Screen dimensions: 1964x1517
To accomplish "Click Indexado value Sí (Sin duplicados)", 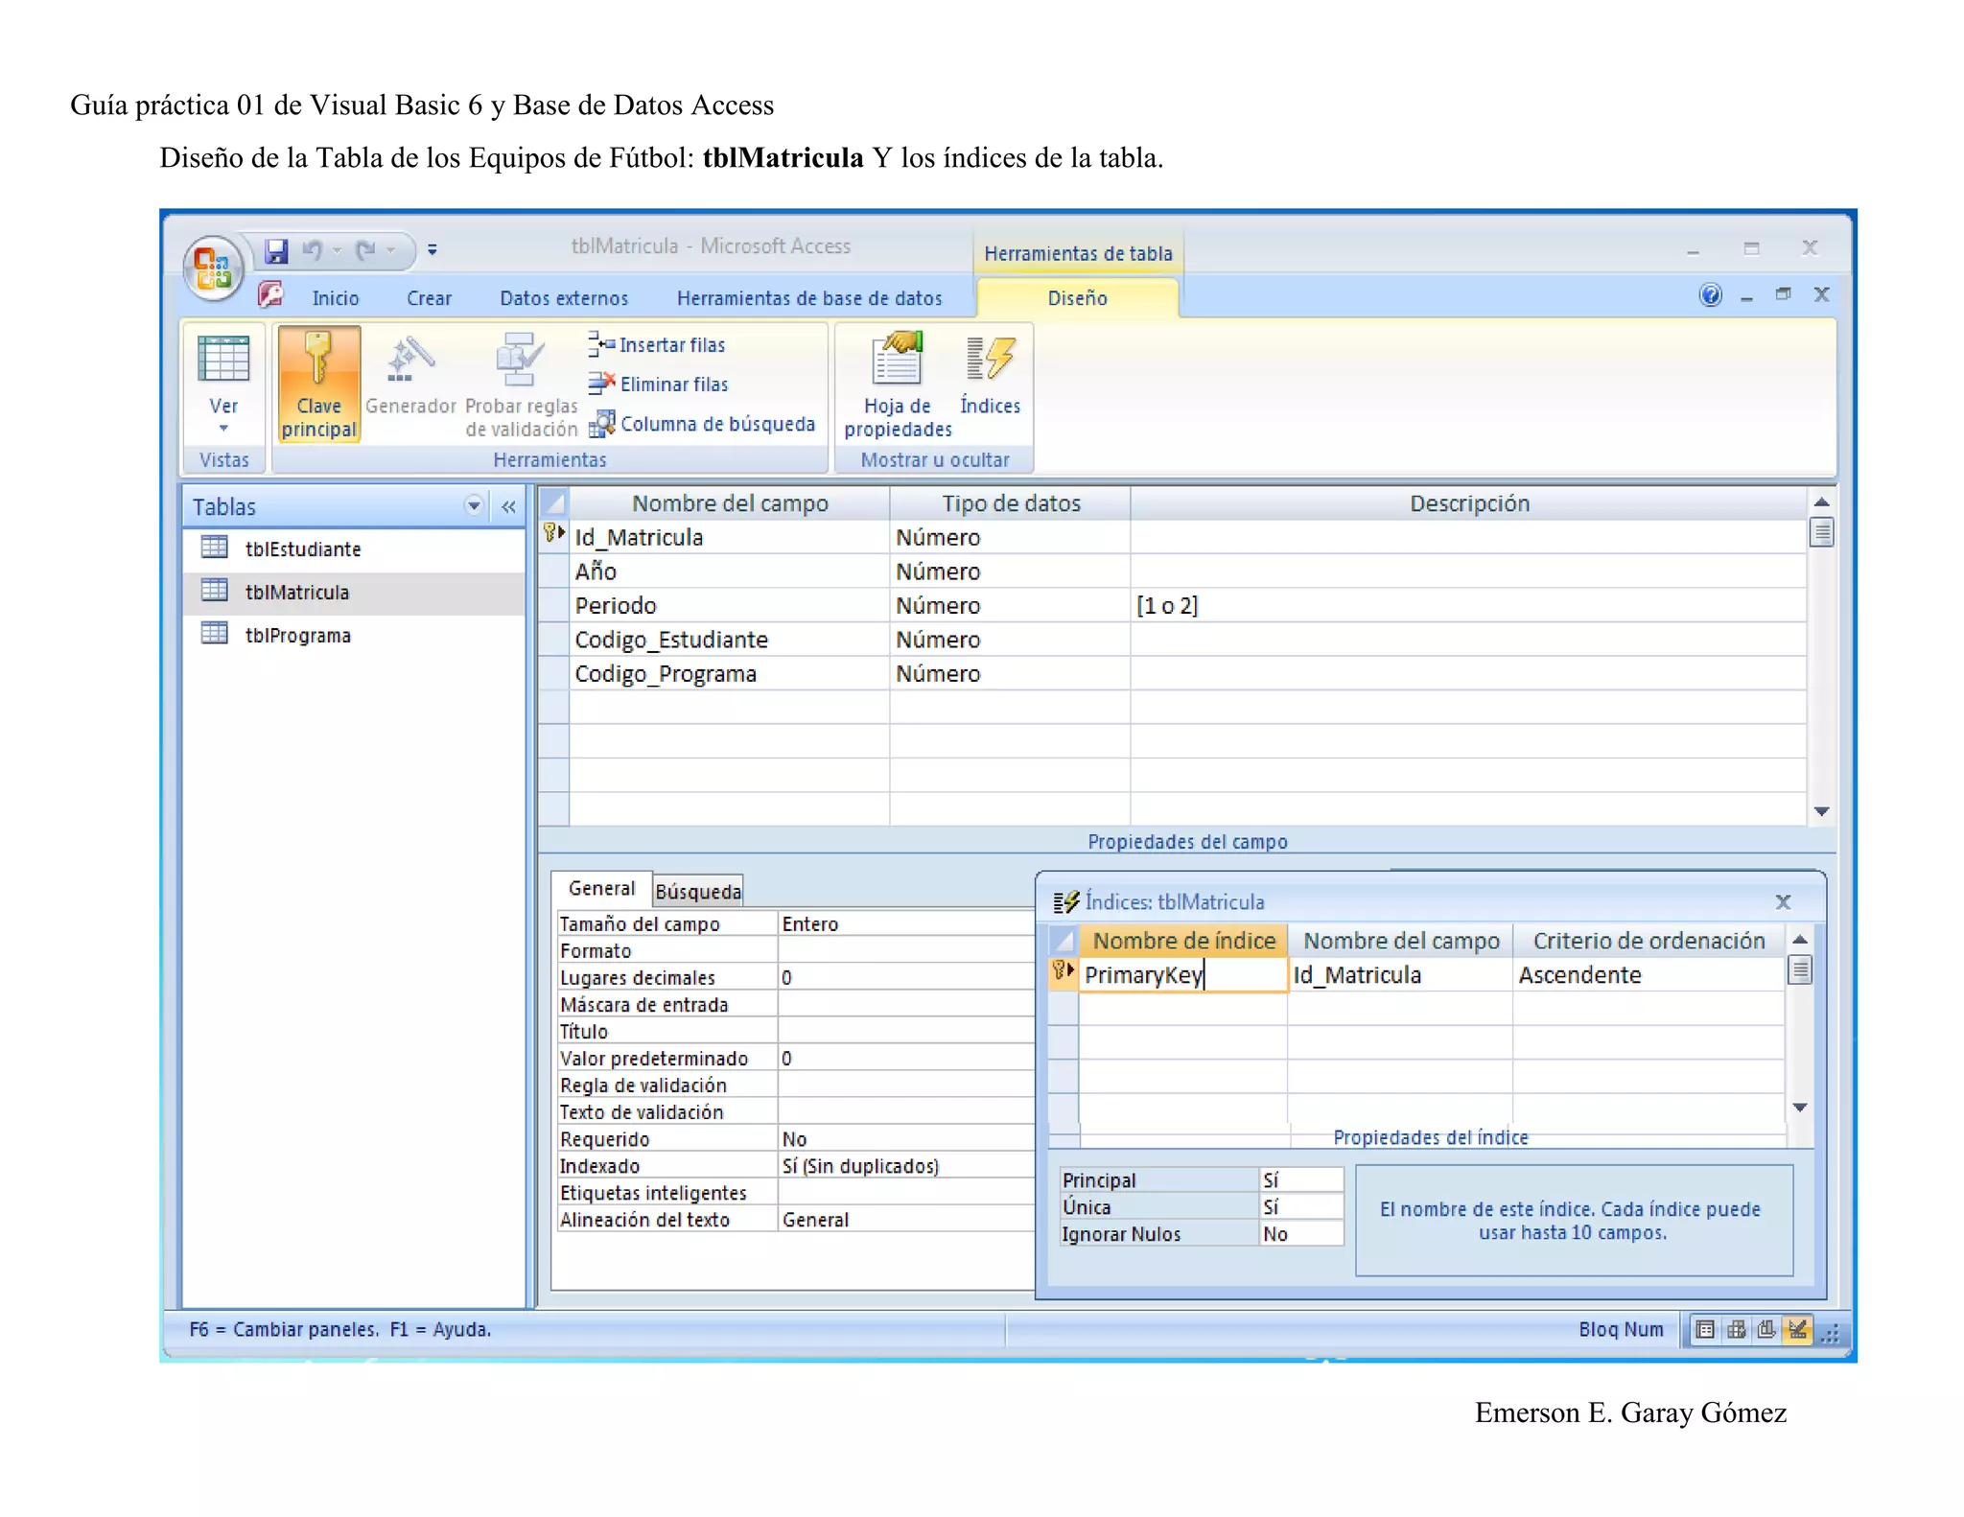I will coord(905,1166).
